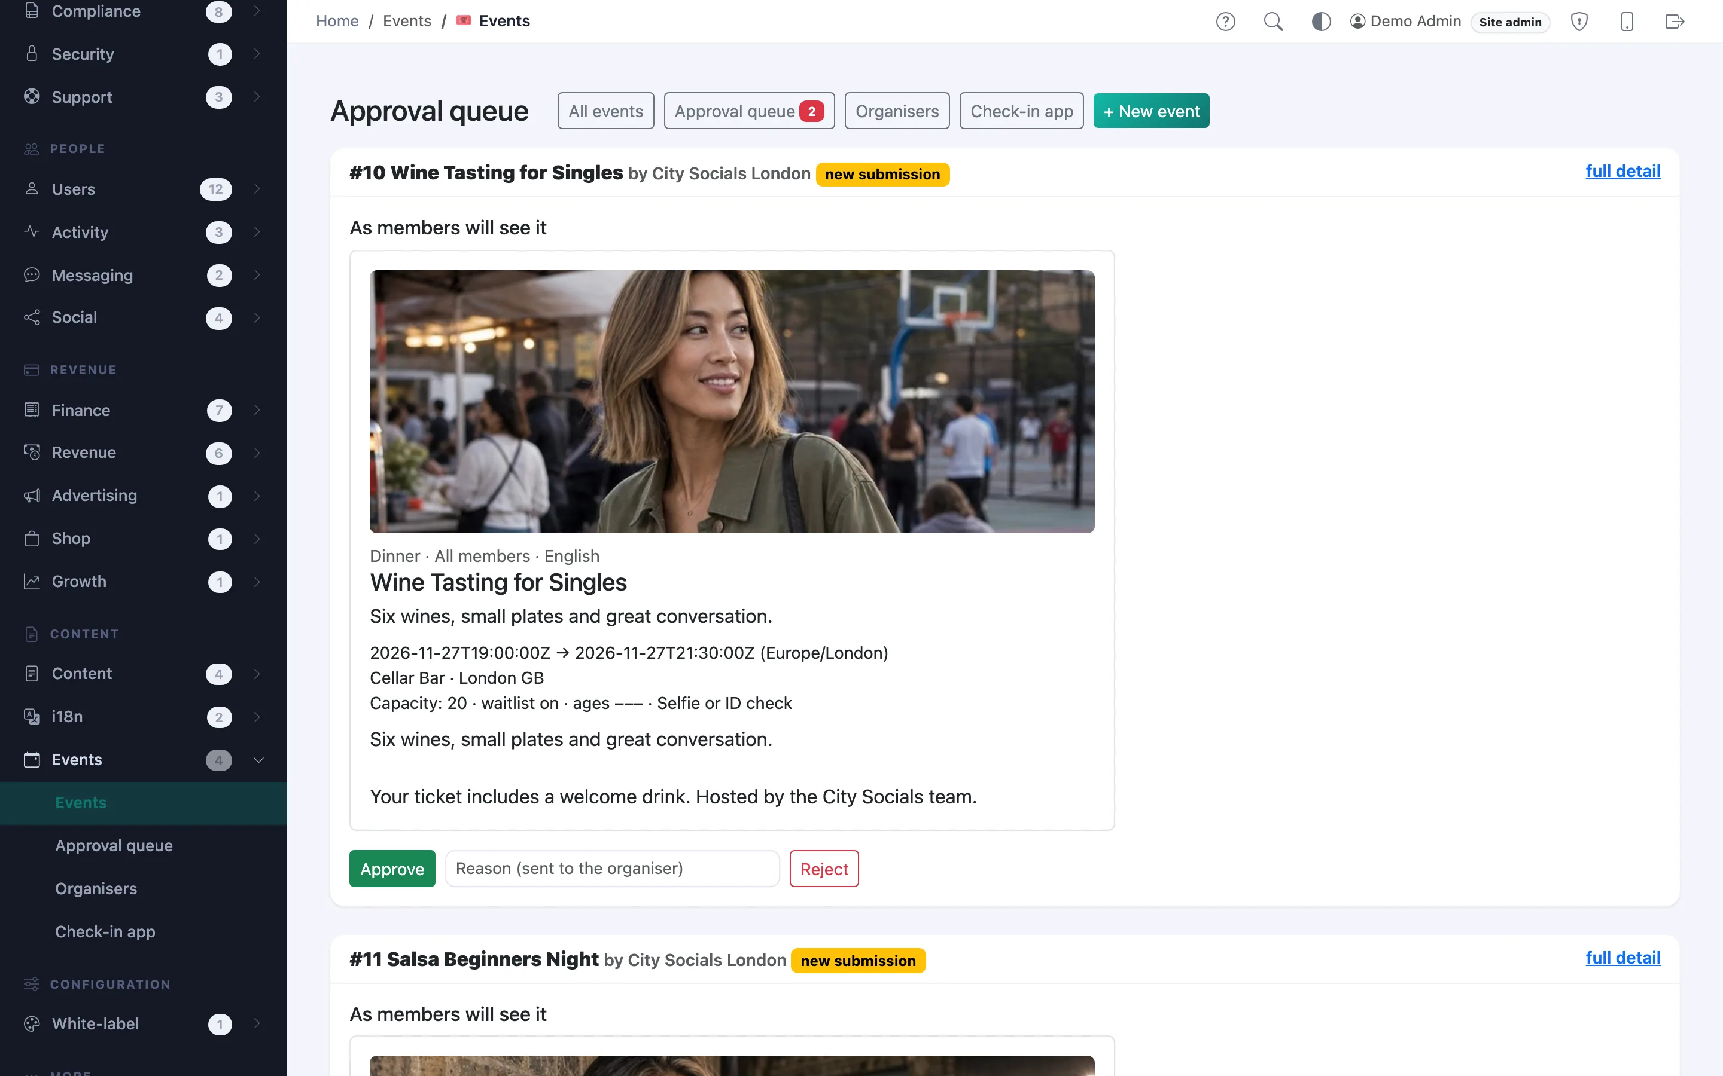Open the Check-in app tab
This screenshot has width=1723, height=1076.
1021,111
